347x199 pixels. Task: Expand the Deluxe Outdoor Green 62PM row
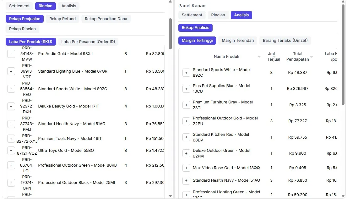[186, 153]
